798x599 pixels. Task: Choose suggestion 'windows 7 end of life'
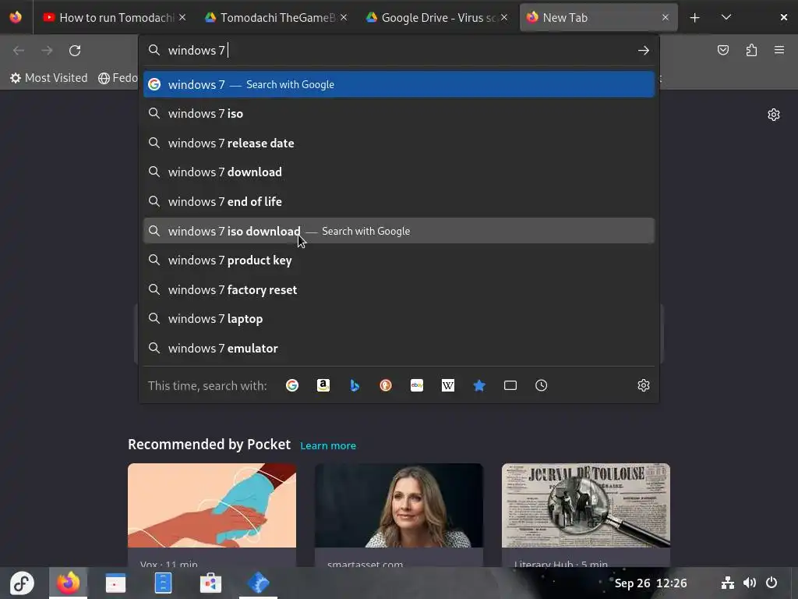click(x=399, y=202)
